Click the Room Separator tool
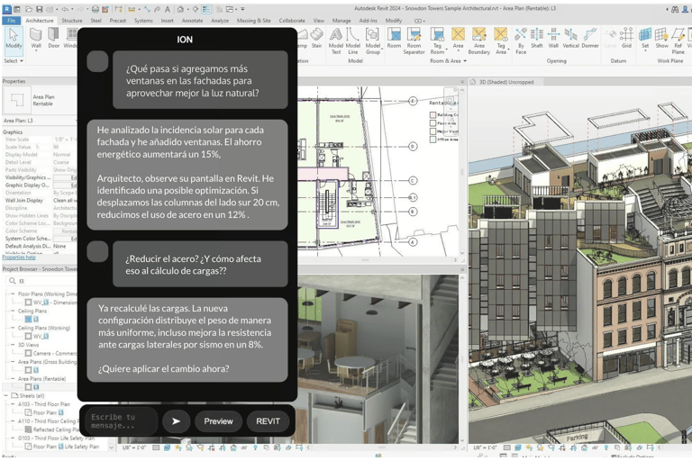The height and width of the screenshot is (461, 692). (414, 41)
